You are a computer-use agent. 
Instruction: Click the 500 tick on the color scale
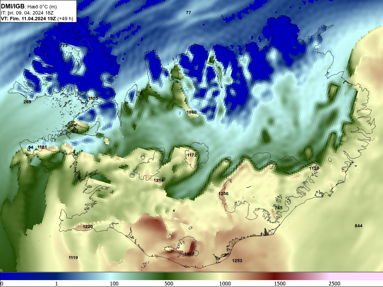(x=169, y=284)
